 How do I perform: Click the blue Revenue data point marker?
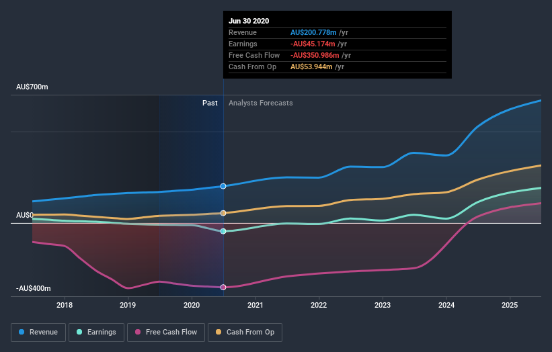click(x=223, y=186)
